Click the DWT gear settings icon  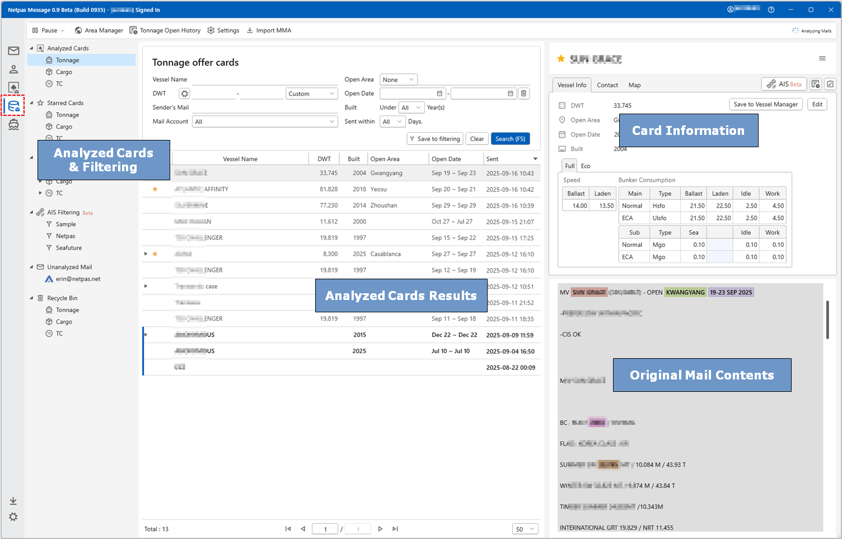184,93
